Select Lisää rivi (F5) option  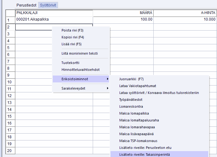coord(72,44)
